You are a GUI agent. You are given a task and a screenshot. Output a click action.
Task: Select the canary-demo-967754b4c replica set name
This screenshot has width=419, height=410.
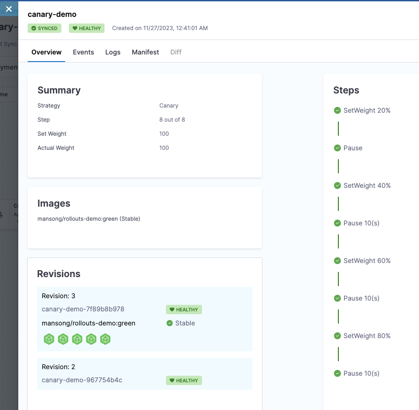[82, 380]
